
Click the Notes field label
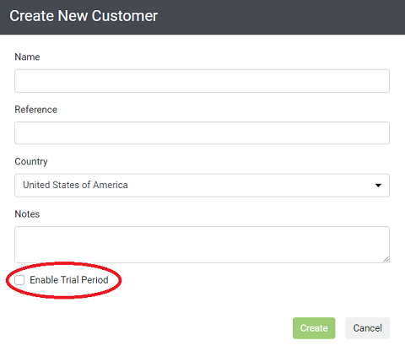[x=27, y=214]
